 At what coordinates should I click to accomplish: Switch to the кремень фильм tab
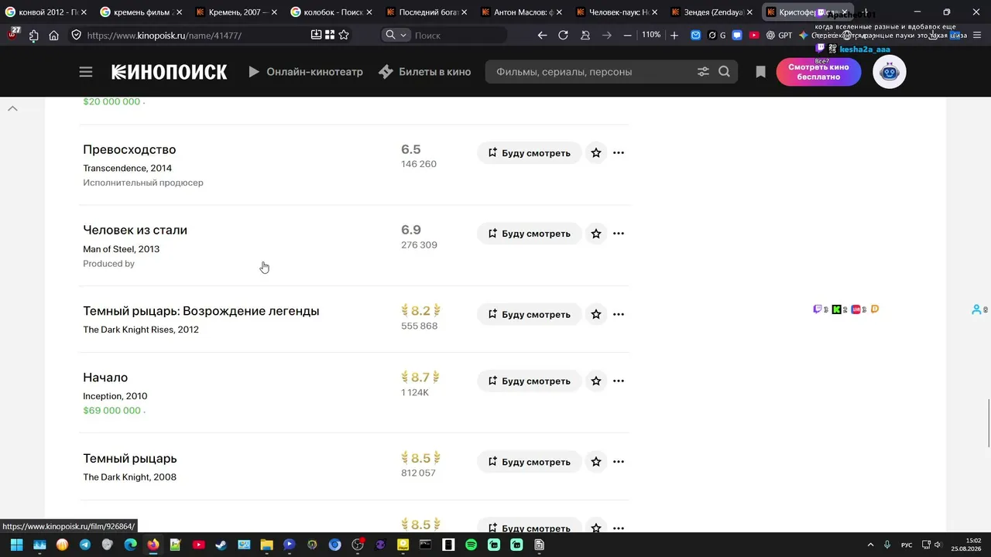[x=139, y=12]
